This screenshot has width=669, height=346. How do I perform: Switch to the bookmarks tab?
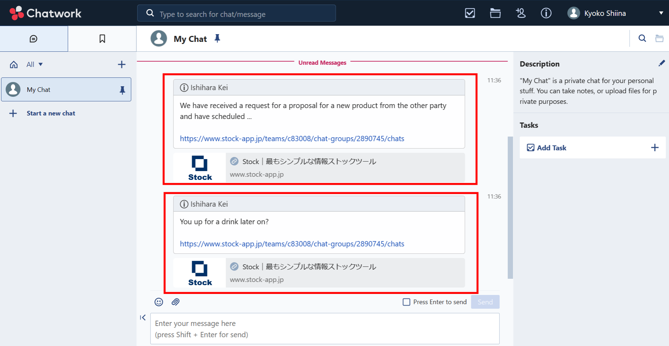pos(102,39)
